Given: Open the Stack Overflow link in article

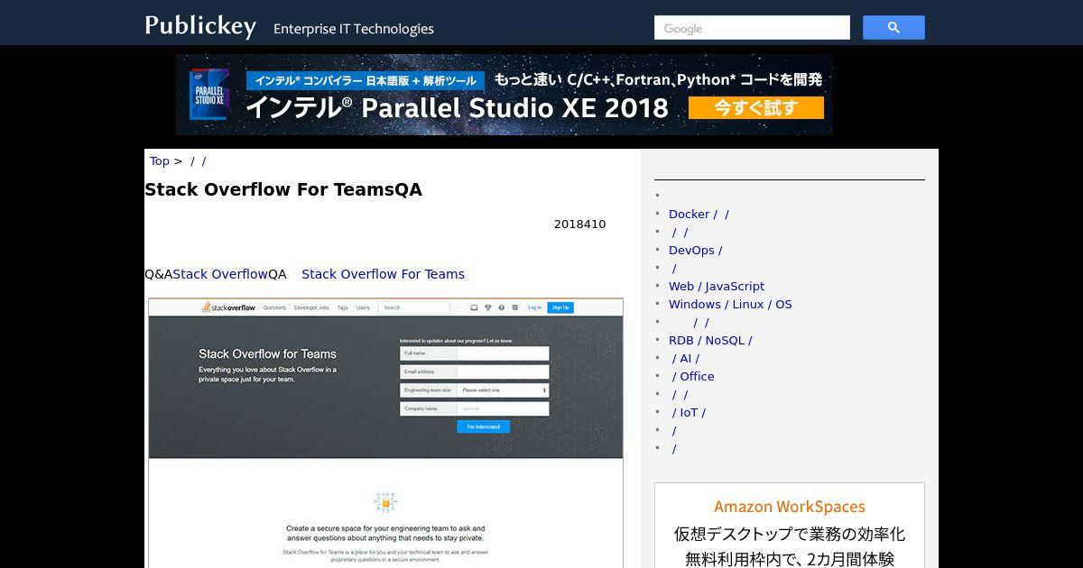Looking at the screenshot, I should 220,274.
